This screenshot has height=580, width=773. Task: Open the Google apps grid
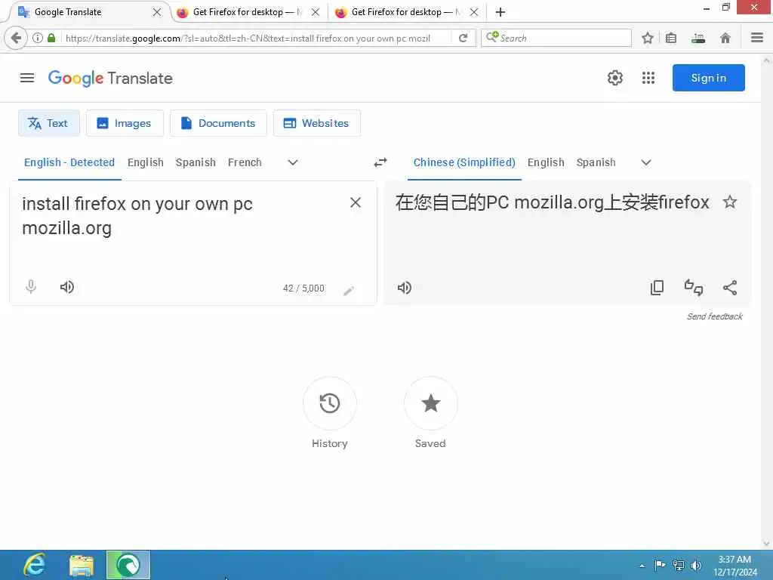point(648,78)
